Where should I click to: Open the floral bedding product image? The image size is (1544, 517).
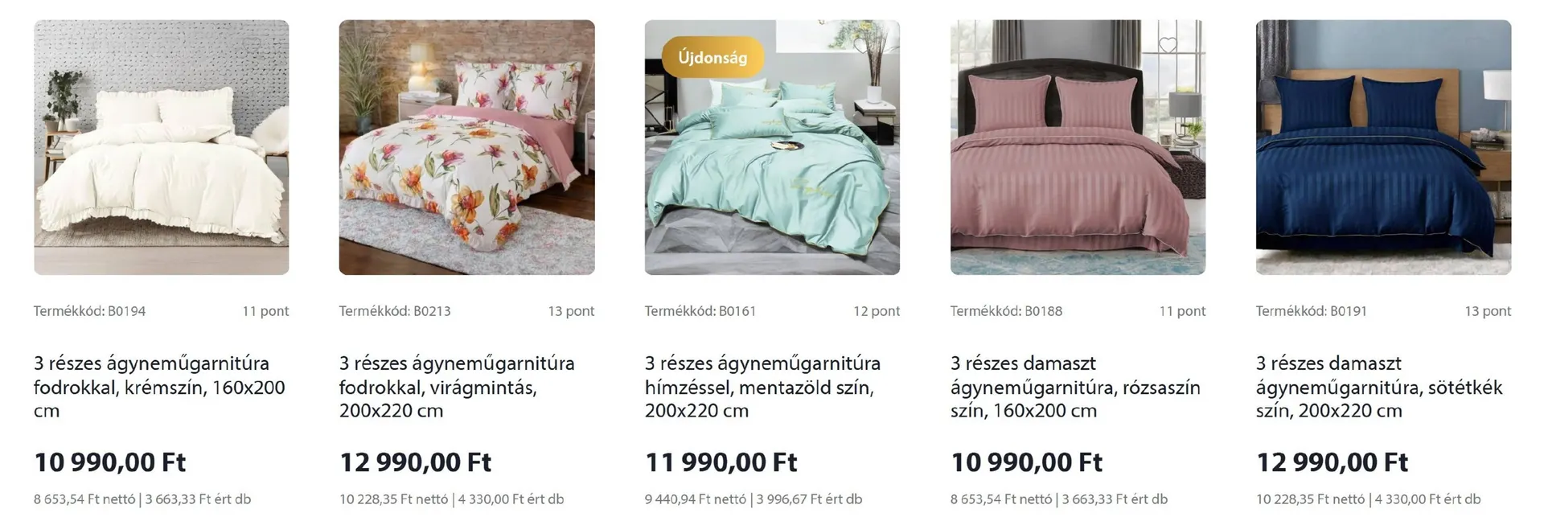coord(467,147)
